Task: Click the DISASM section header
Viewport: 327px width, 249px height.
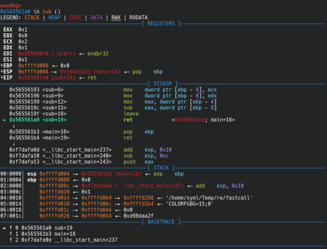Action: coord(163,84)
